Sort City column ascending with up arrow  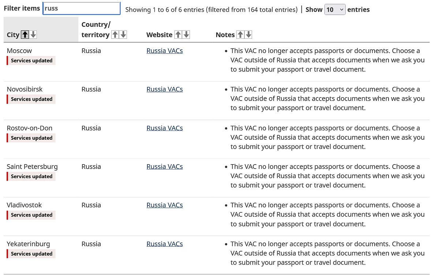coord(25,35)
